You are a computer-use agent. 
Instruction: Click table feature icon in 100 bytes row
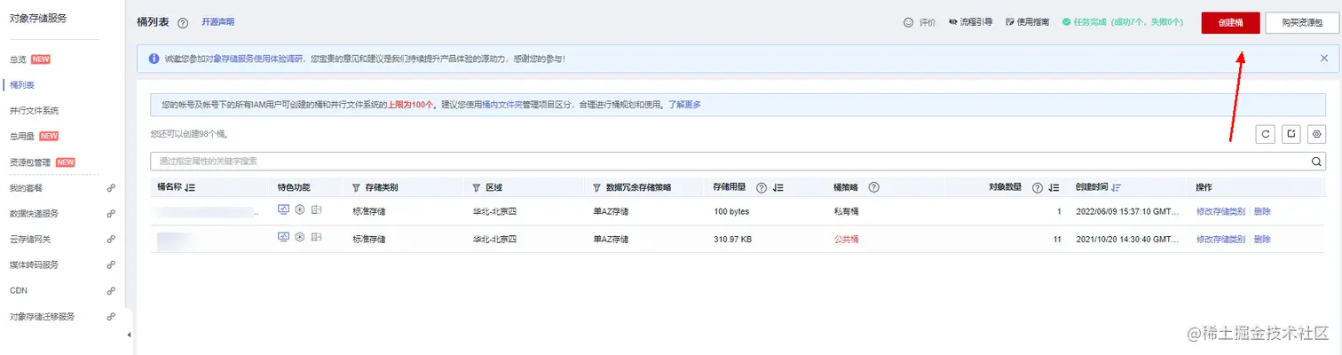pos(316,210)
